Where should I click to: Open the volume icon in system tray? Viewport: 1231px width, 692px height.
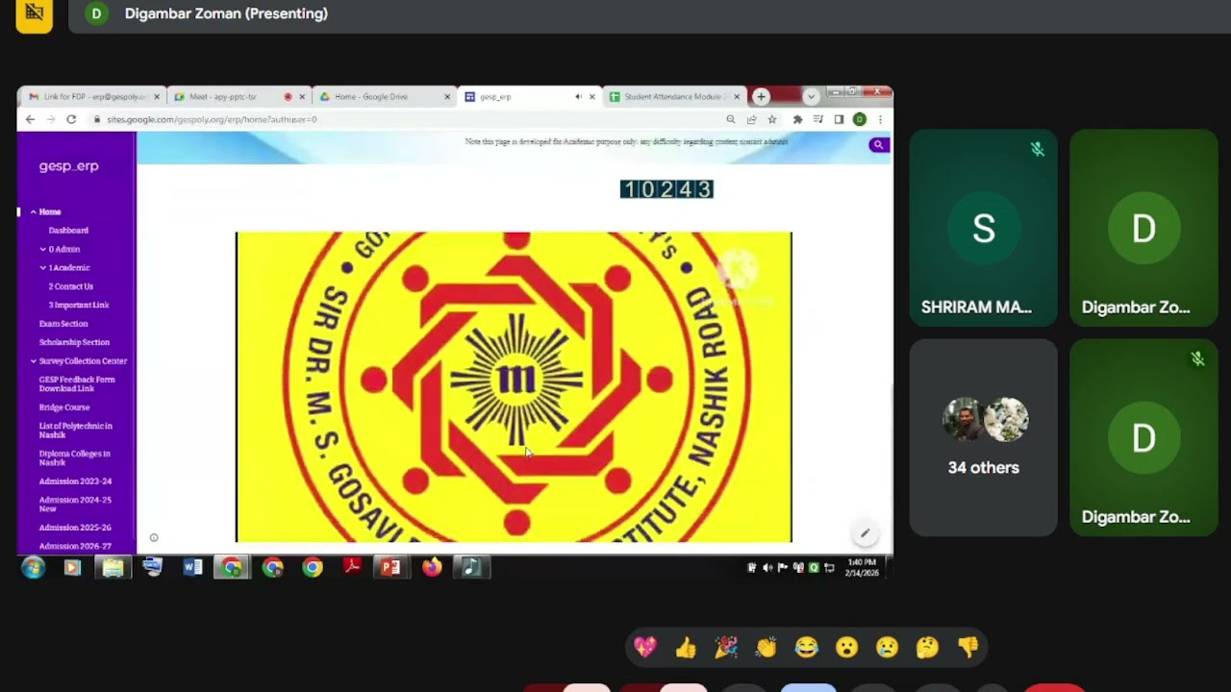coord(767,568)
